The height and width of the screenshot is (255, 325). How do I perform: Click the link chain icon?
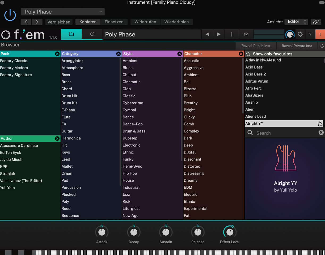[316, 22]
